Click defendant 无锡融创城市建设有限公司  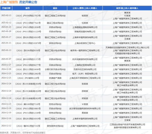pyautogui.click(x=127, y=53)
